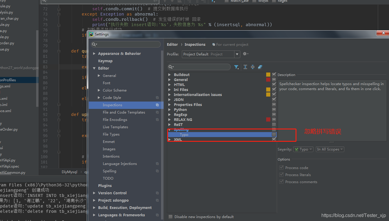Image resolution: width=389 pixels, height=221 pixels.
Task: Click the red severity swatch for General
Action: [268, 80]
